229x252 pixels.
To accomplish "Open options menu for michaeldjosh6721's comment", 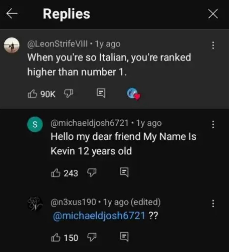I will [212, 124].
